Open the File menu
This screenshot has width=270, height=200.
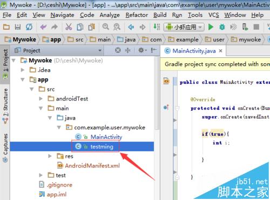click(7, 15)
